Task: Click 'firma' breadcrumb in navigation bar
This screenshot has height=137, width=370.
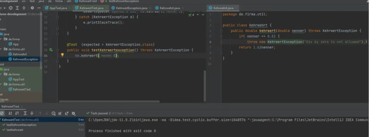Action: coord(59,1)
